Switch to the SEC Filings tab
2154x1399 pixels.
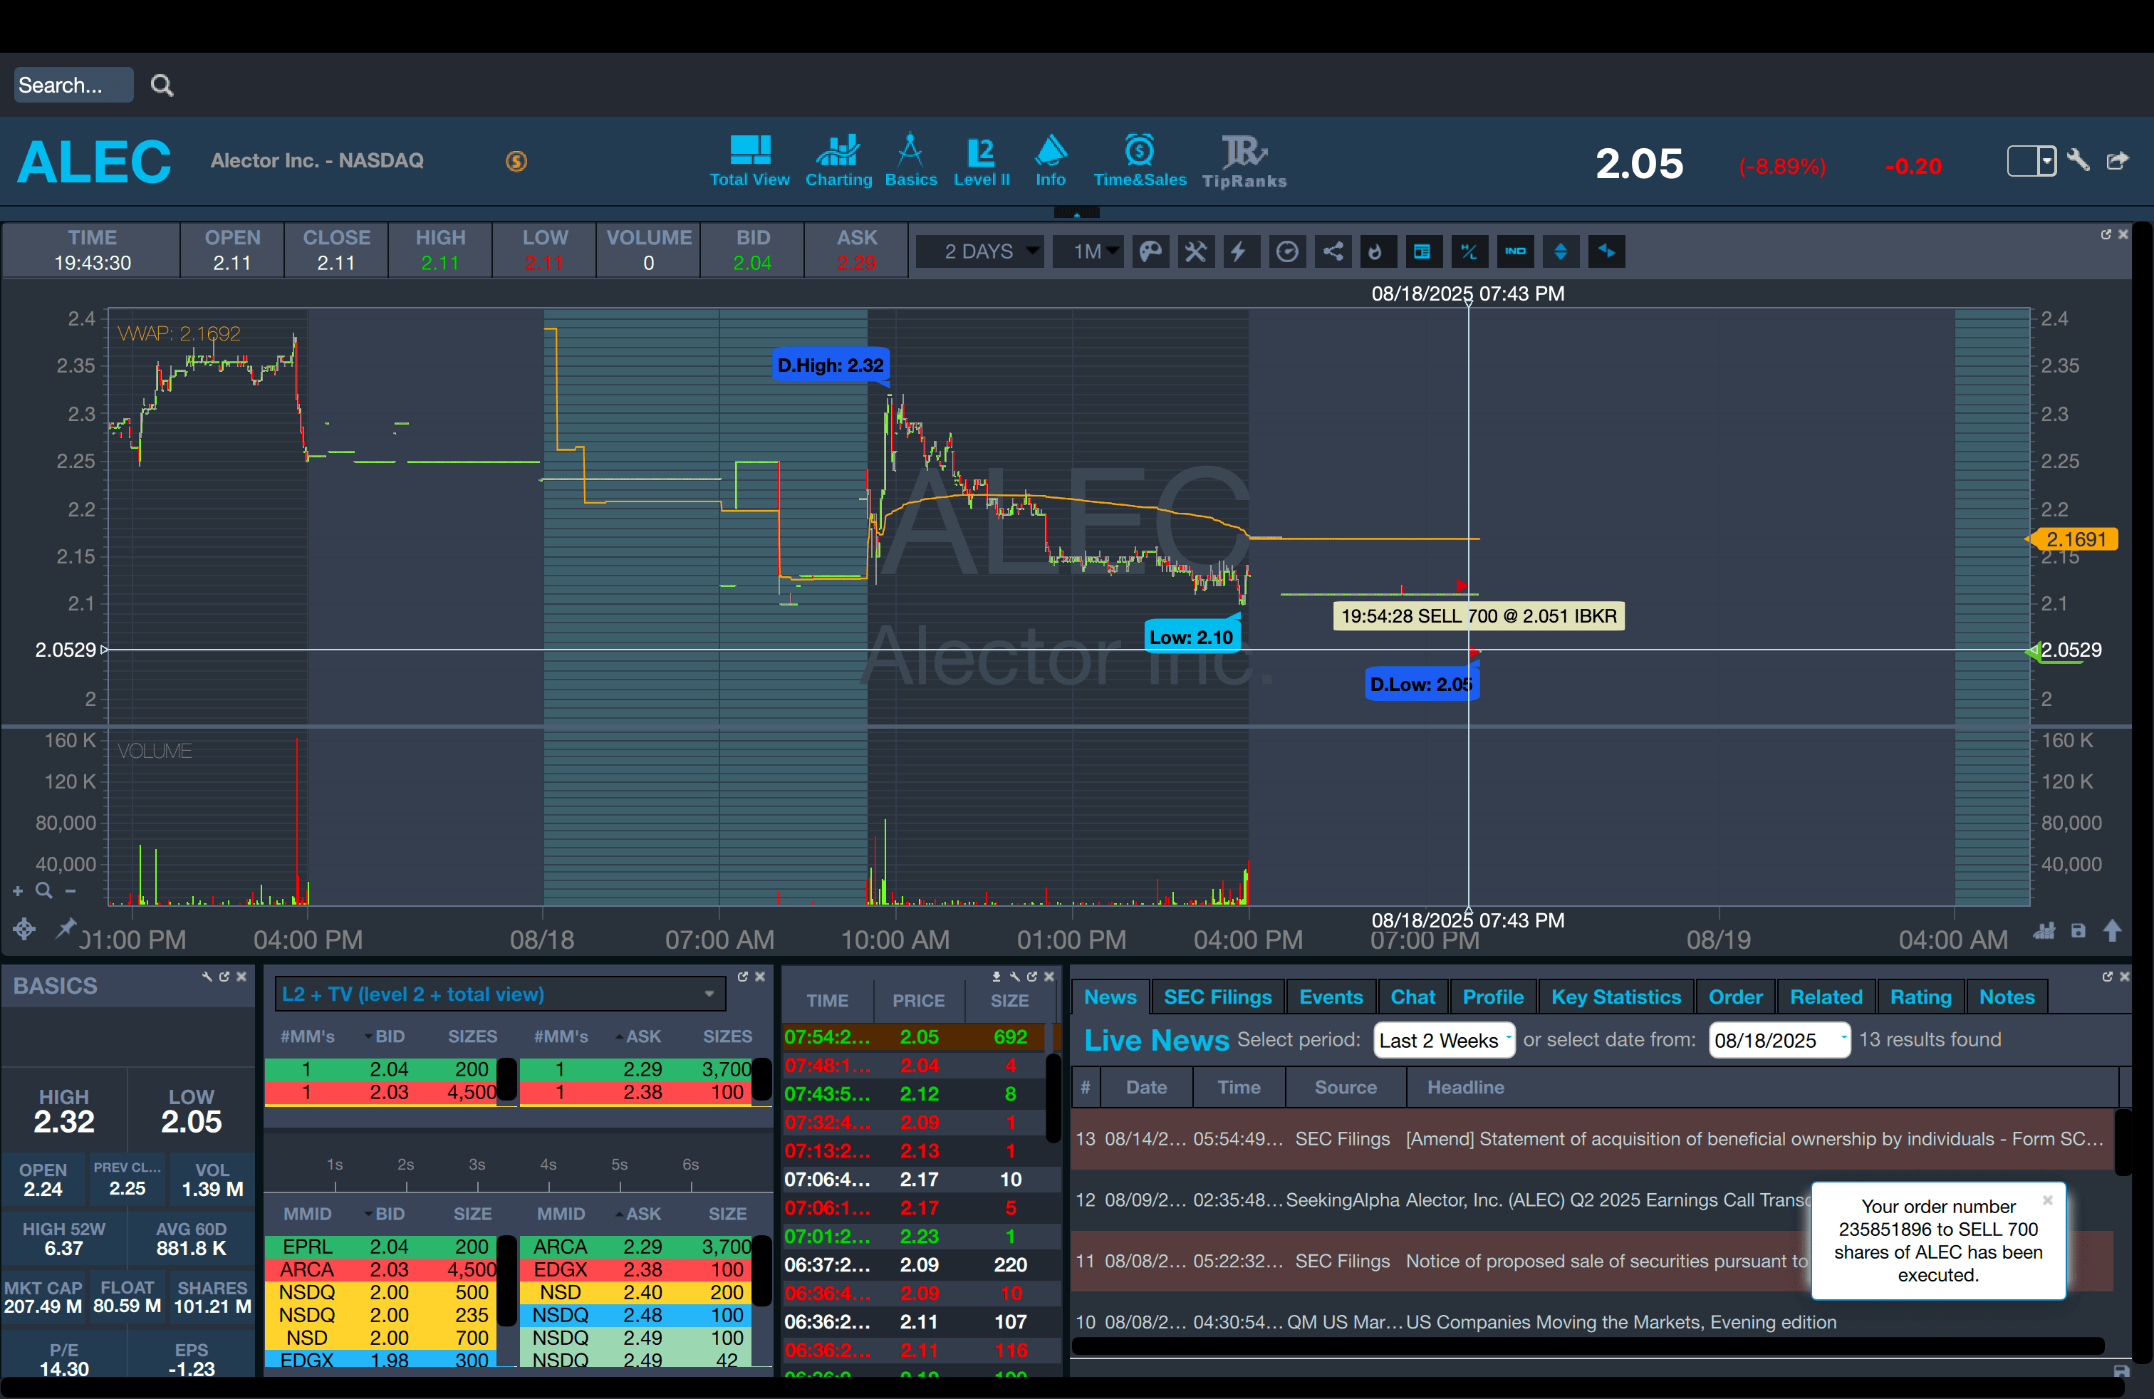[x=1217, y=997]
